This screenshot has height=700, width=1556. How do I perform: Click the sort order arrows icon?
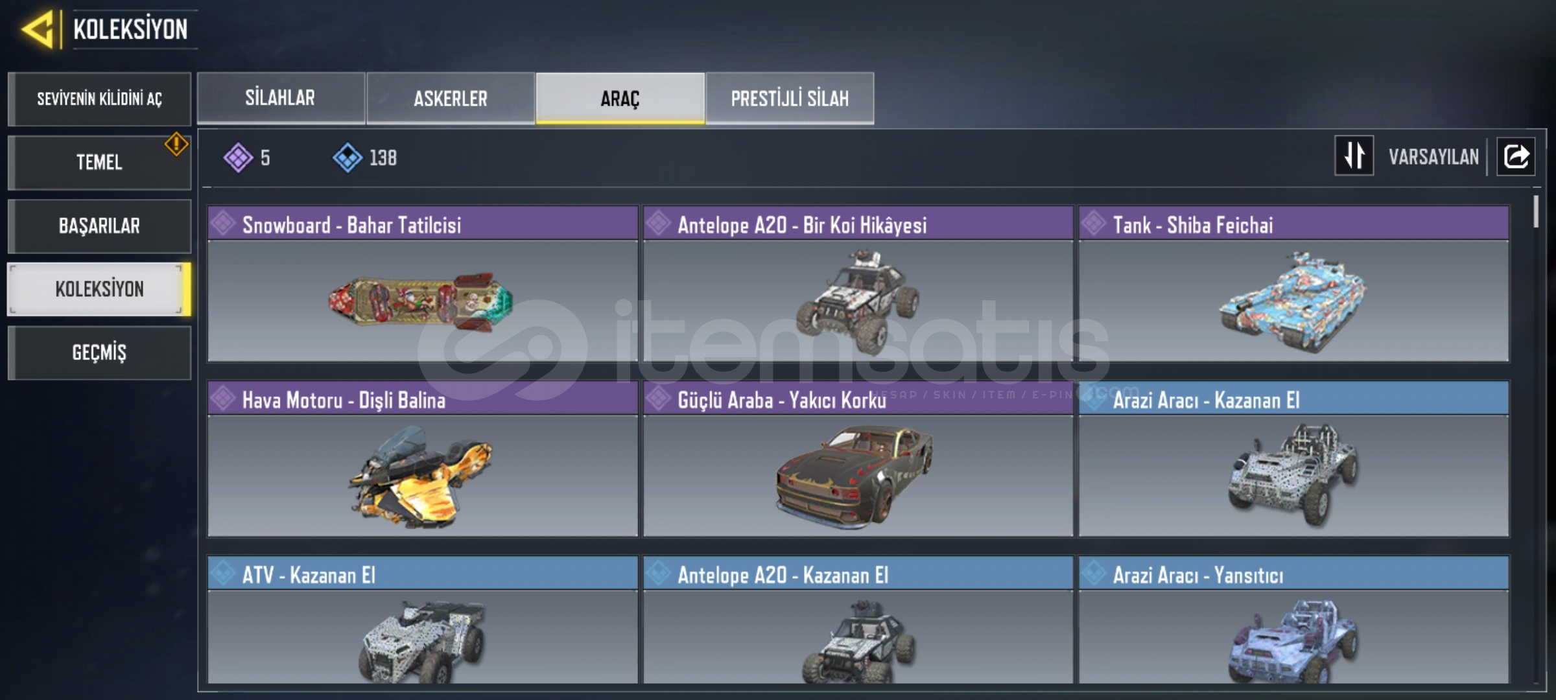click(1354, 156)
